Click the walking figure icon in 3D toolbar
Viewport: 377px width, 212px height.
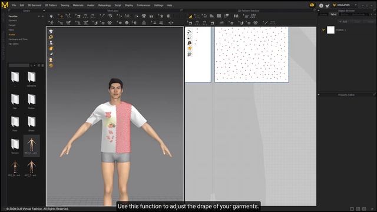51,22
